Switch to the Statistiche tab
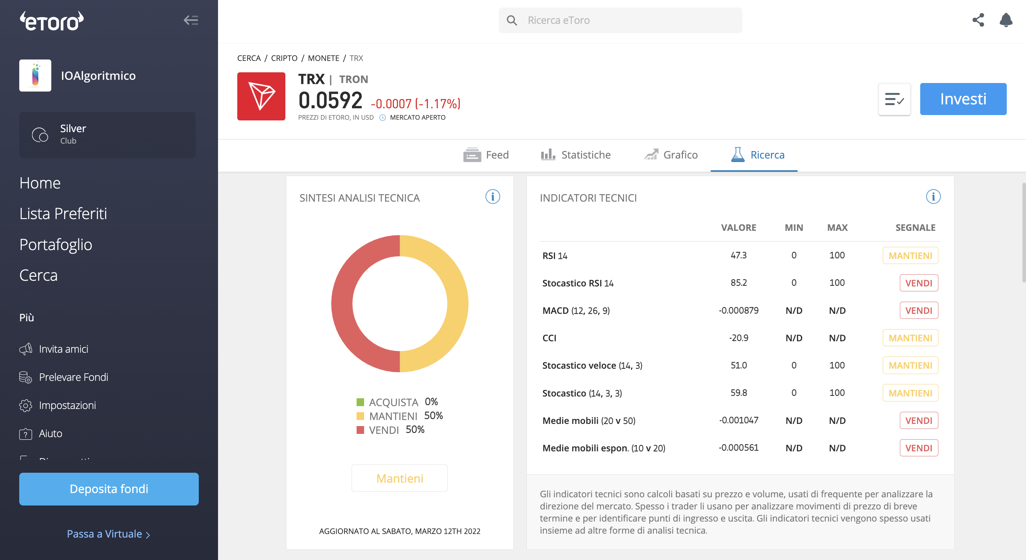 pyautogui.click(x=576, y=155)
